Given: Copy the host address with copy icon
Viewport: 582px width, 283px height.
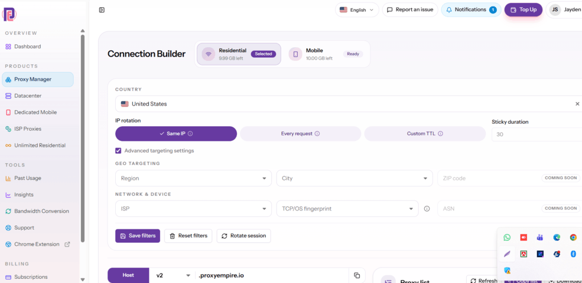Looking at the screenshot, I should (x=357, y=275).
